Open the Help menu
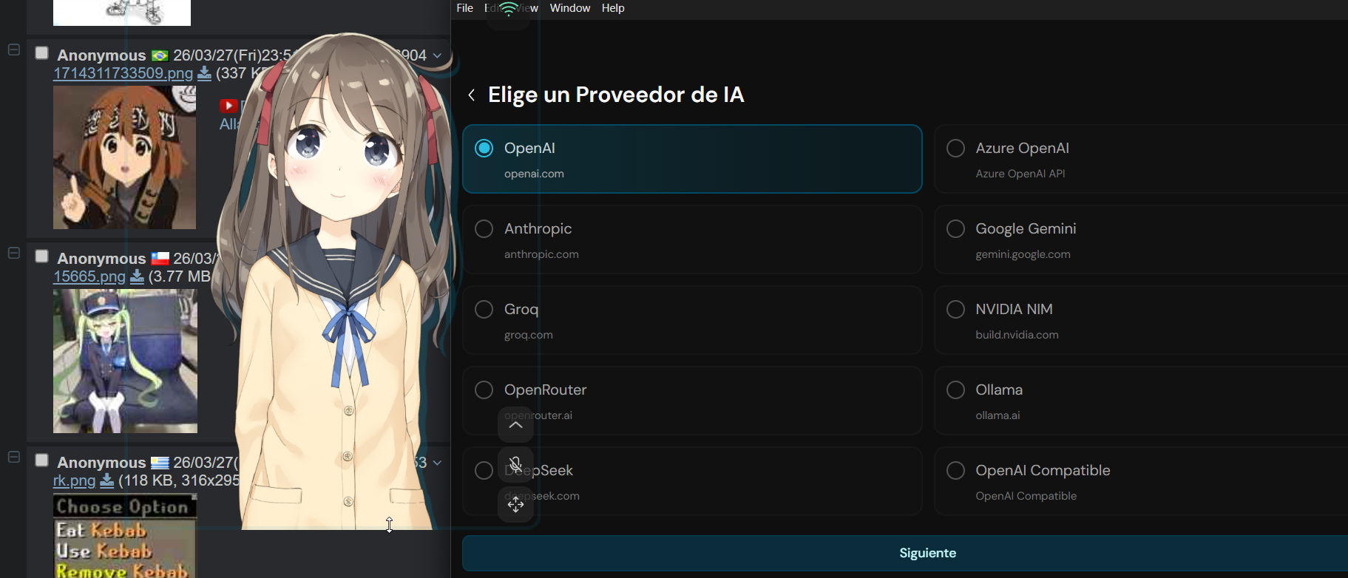The height and width of the screenshot is (578, 1348). (x=613, y=8)
